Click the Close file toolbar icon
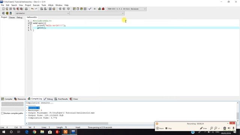Screen dimensions: 240x135 coord(18,9)
